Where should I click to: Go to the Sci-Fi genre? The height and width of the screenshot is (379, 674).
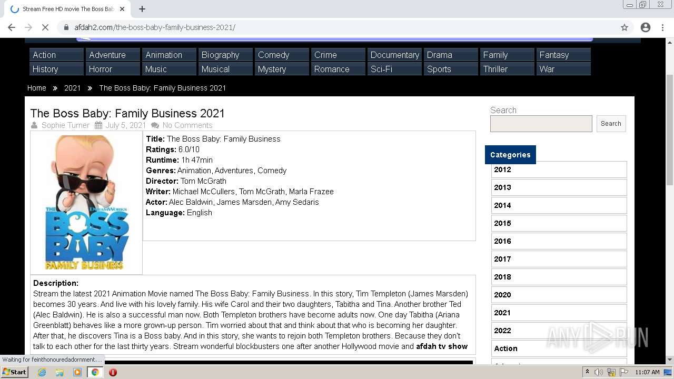click(394, 69)
